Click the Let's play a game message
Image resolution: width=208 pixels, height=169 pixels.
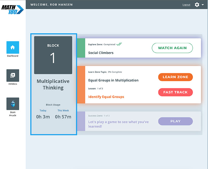click(119, 124)
